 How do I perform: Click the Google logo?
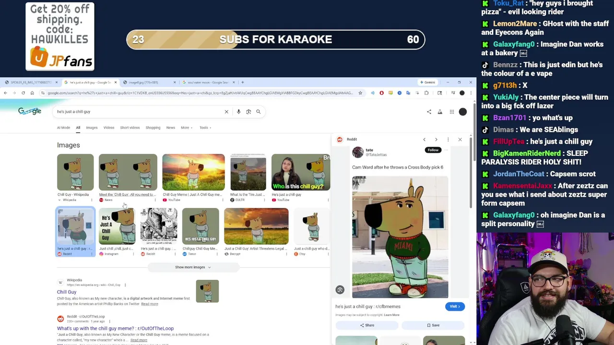[x=30, y=111]
